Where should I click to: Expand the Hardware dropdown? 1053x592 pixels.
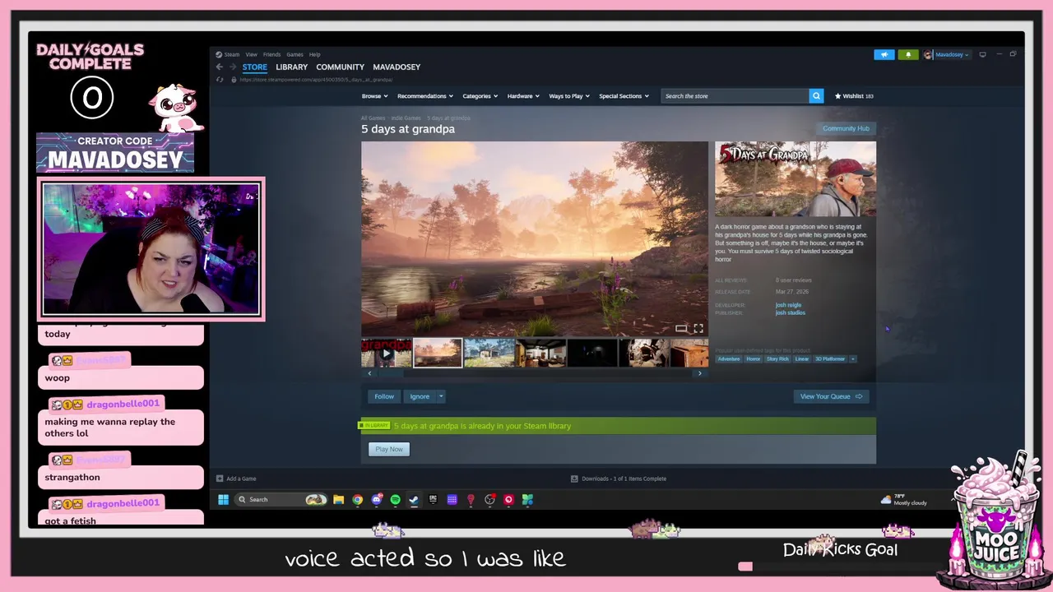pos(523,96)
